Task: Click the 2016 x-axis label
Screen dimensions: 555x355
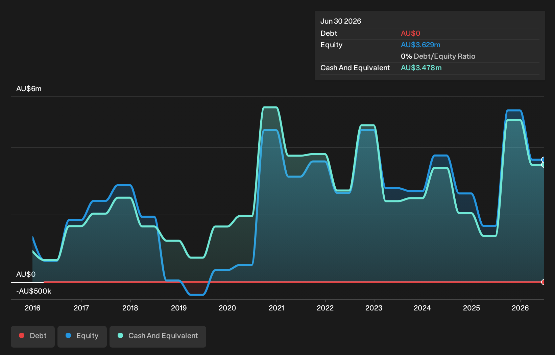Action: (x=32, y=308)
